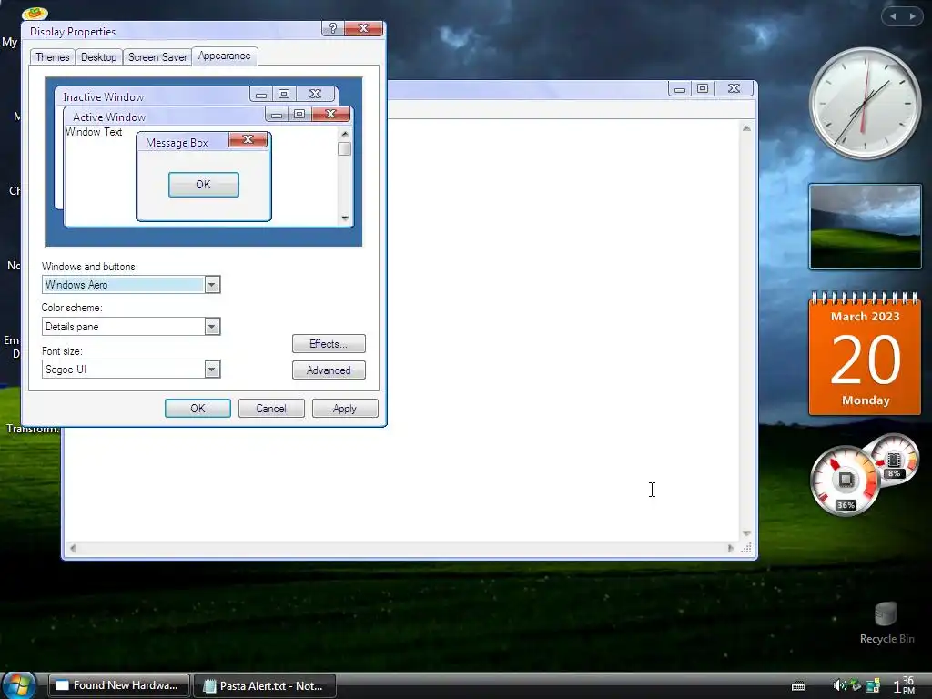Click the preview Message Box close button
Image resolution: width=932 pixels, height=699 pixels.
pos(248,139)
